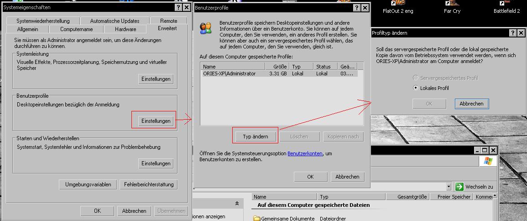Choose the Servergespeichertes Profil radio option

(415, 78)
